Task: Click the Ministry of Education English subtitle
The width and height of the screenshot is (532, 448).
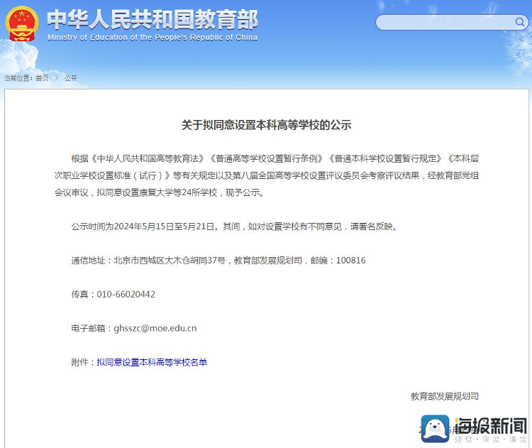Action: pyautogui.click(x=153, y=38)
